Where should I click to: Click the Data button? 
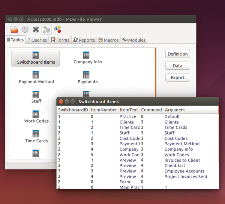click(177, 66)
